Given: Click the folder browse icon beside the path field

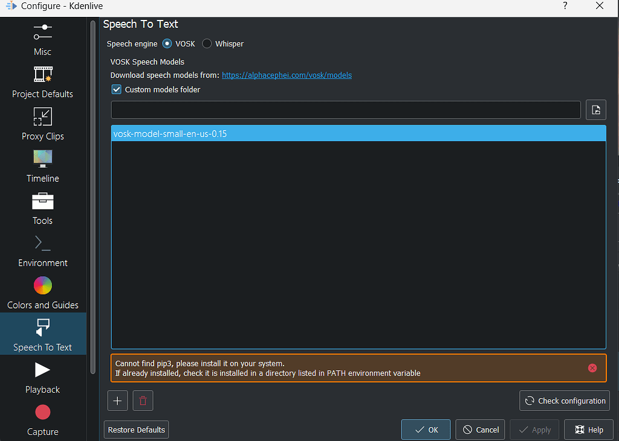Looking at the screenshot, I should tap(595, 109).
